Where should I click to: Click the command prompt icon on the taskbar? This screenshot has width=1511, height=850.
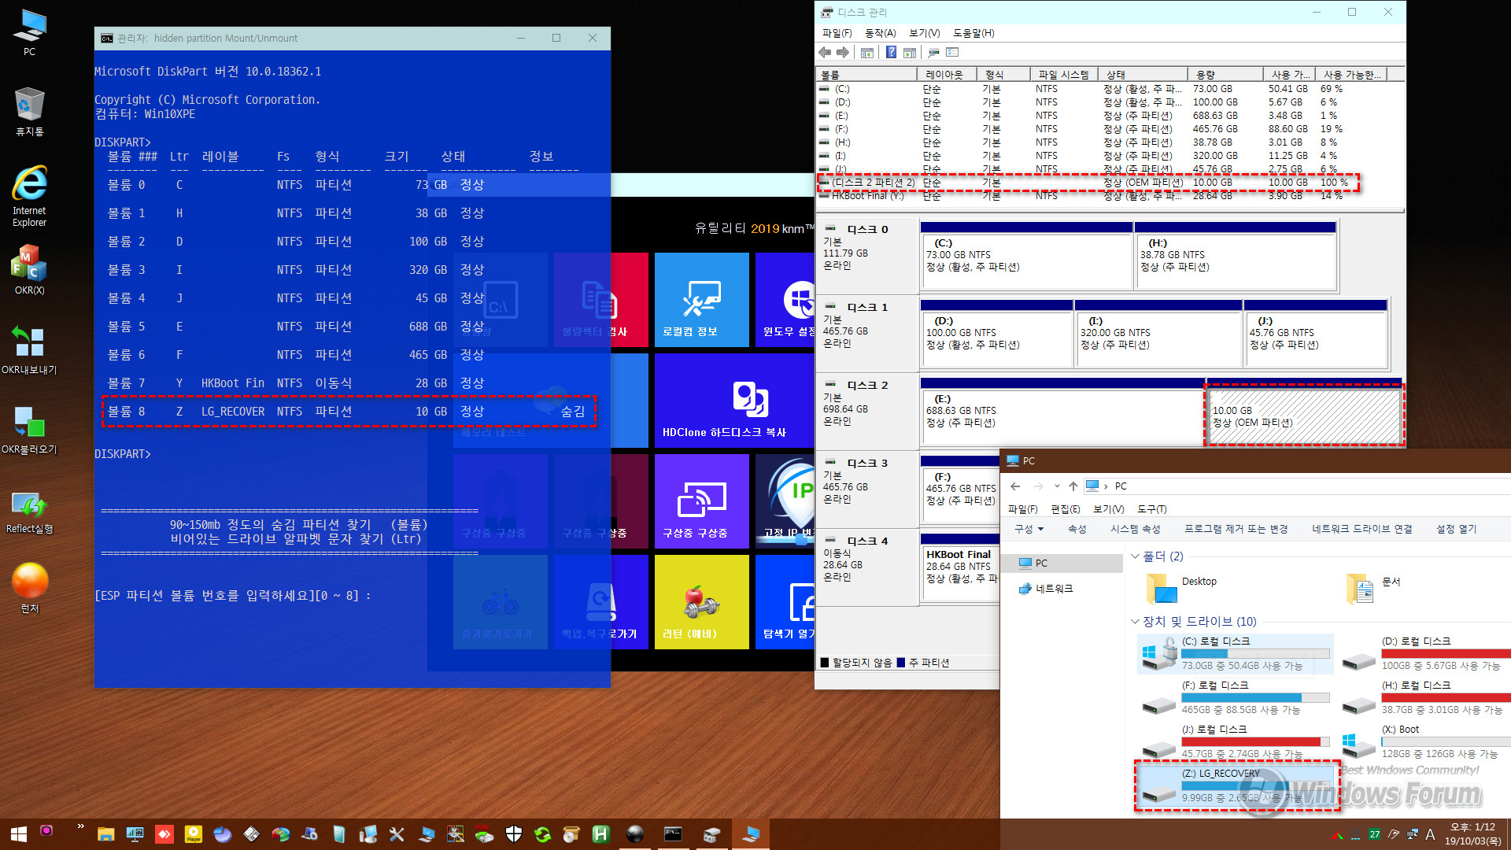point(673,834)
